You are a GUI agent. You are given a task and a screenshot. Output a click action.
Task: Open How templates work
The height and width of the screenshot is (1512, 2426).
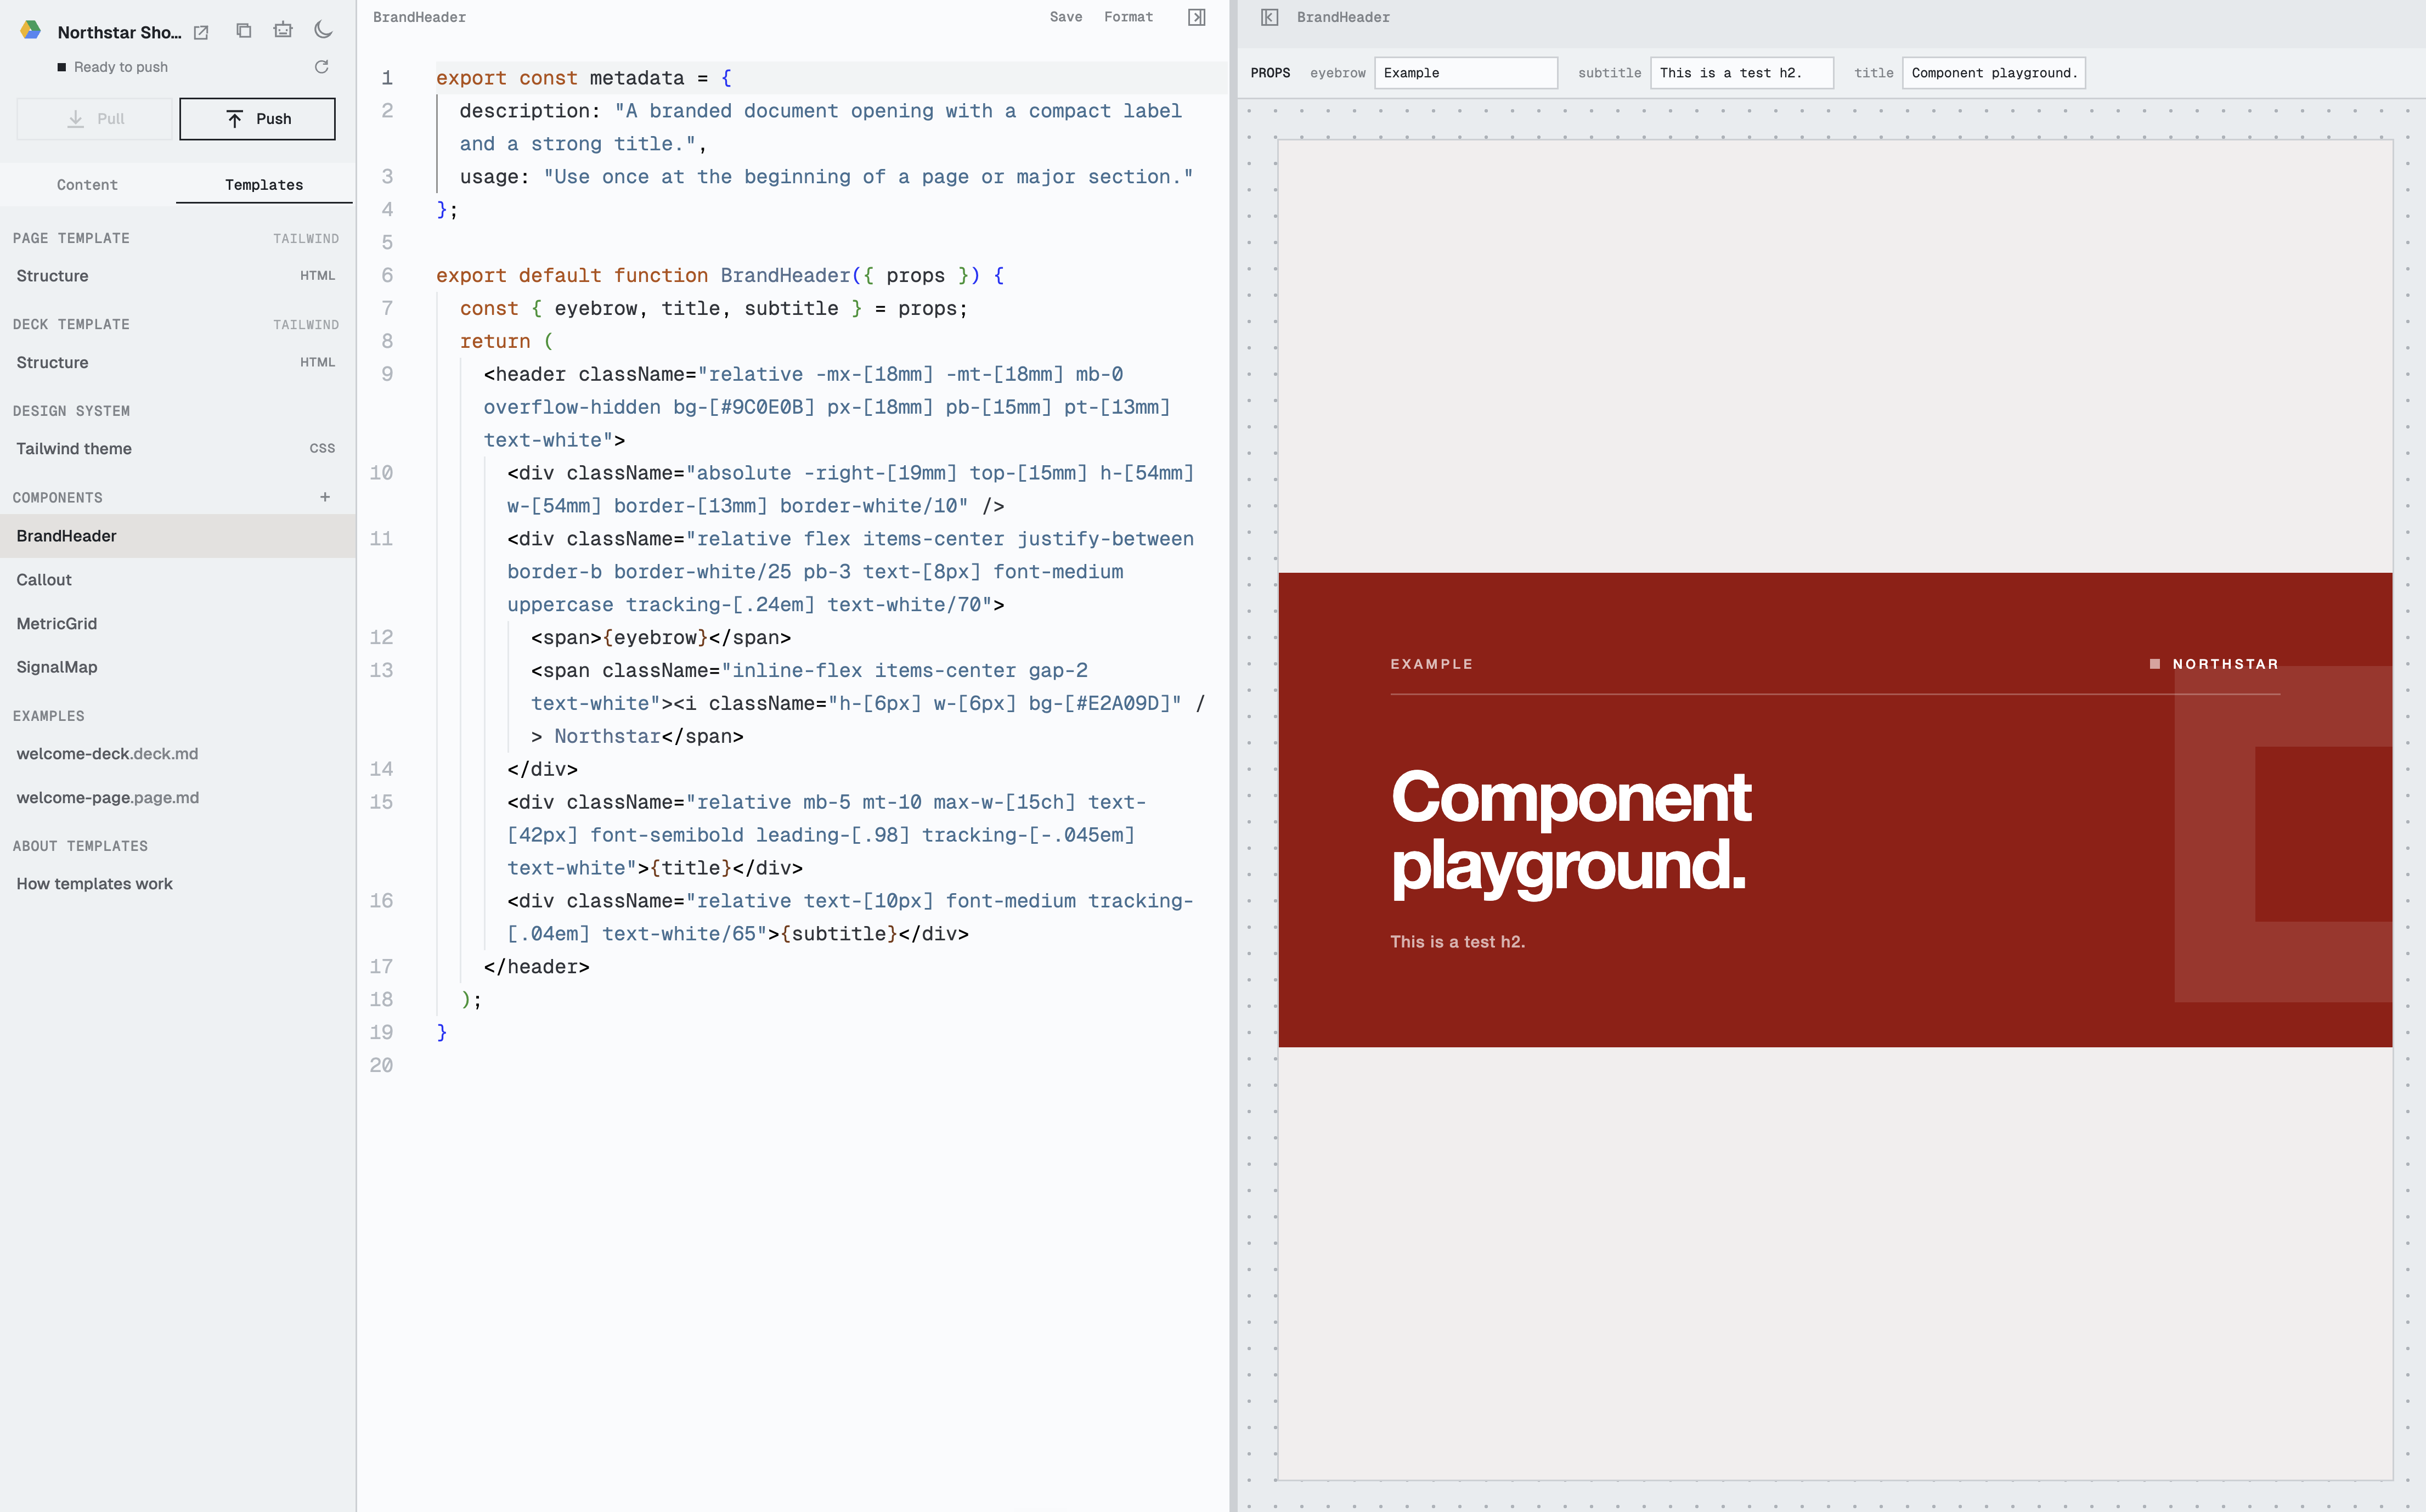178,884
